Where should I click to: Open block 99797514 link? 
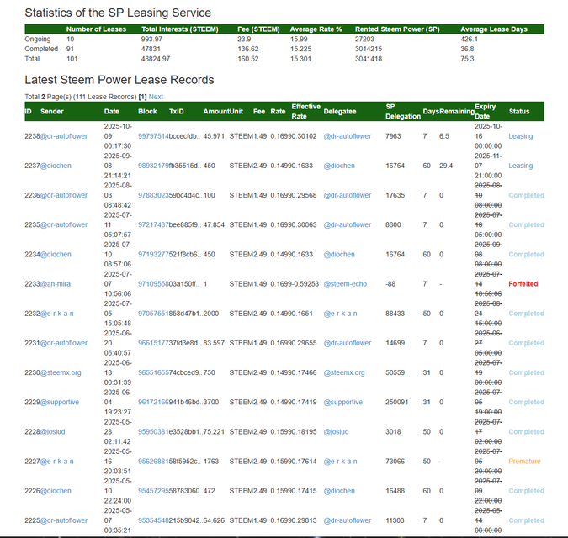coord(152,136)
